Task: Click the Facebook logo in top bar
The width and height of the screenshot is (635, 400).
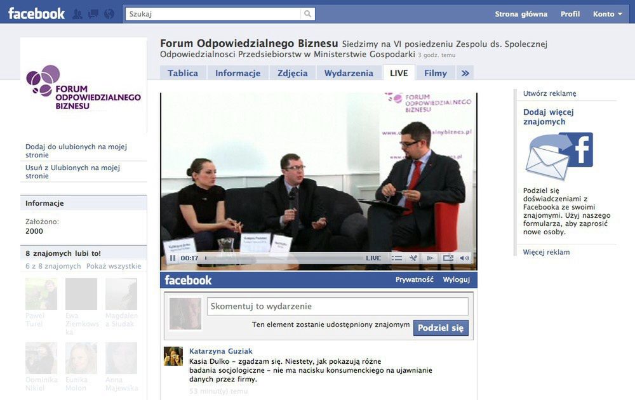Action: [36, 14]
